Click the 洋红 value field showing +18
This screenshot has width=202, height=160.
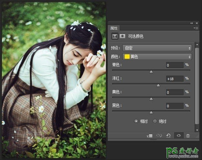[174, 79]
